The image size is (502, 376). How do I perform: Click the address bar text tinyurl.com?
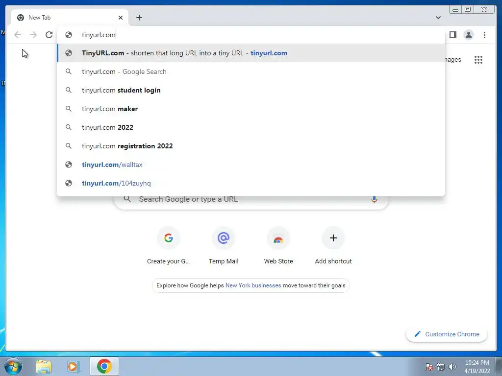99,35
